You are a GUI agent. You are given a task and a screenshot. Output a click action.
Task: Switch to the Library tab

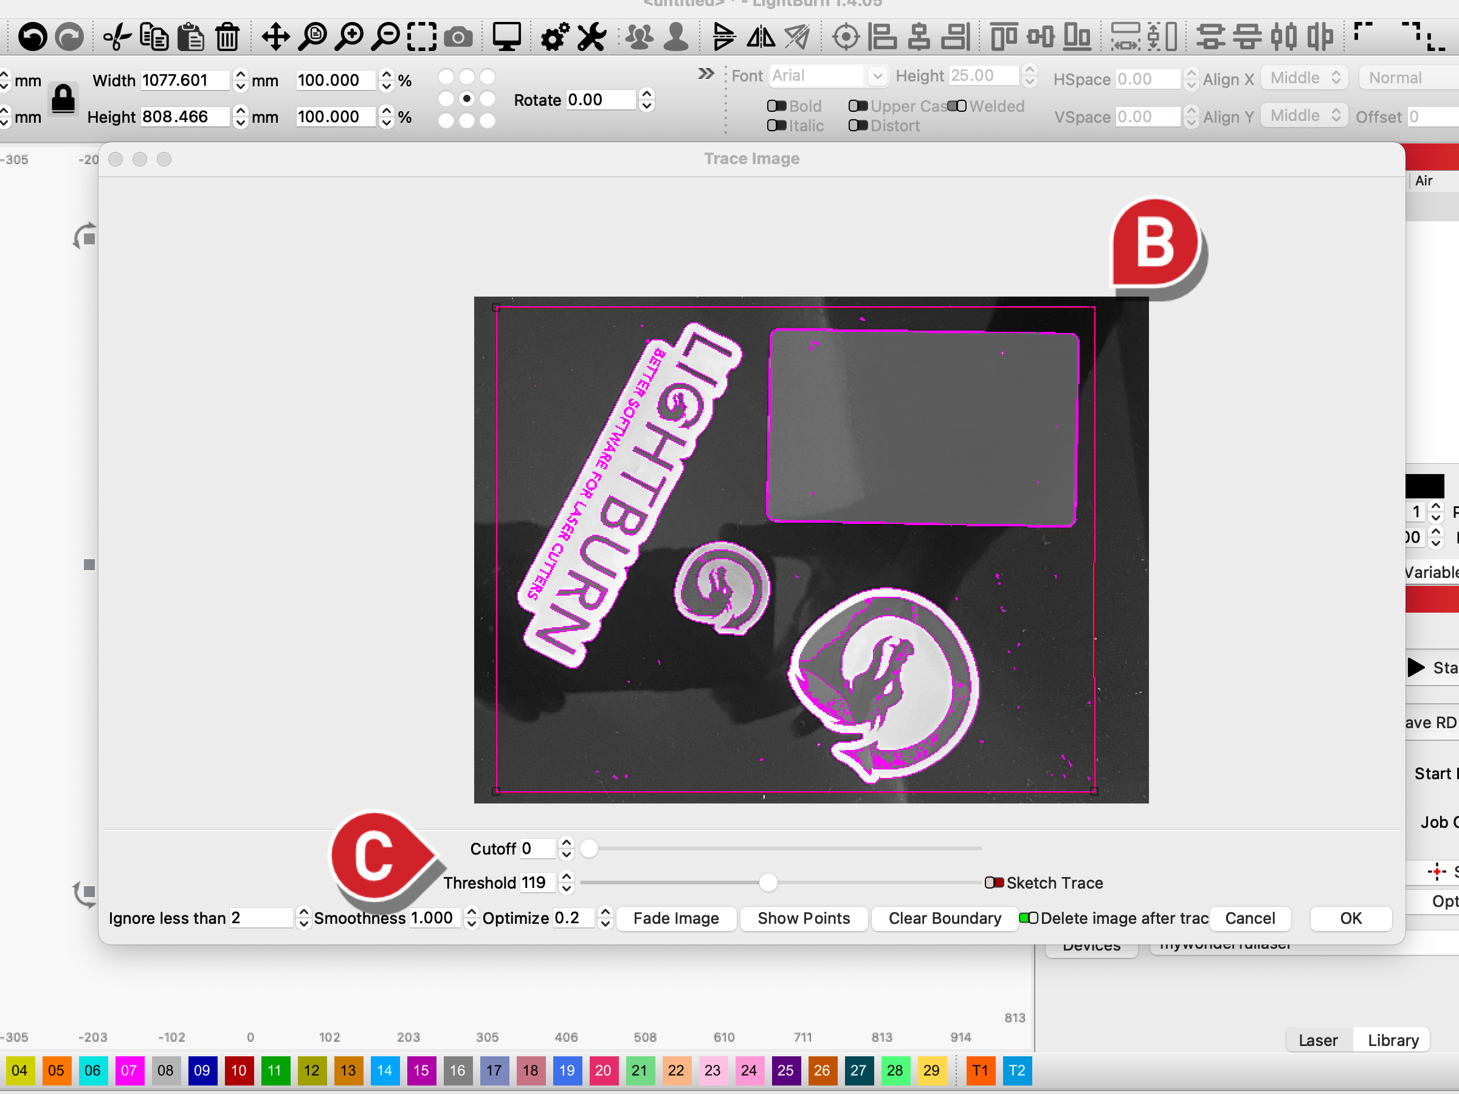point(1392,1040)
